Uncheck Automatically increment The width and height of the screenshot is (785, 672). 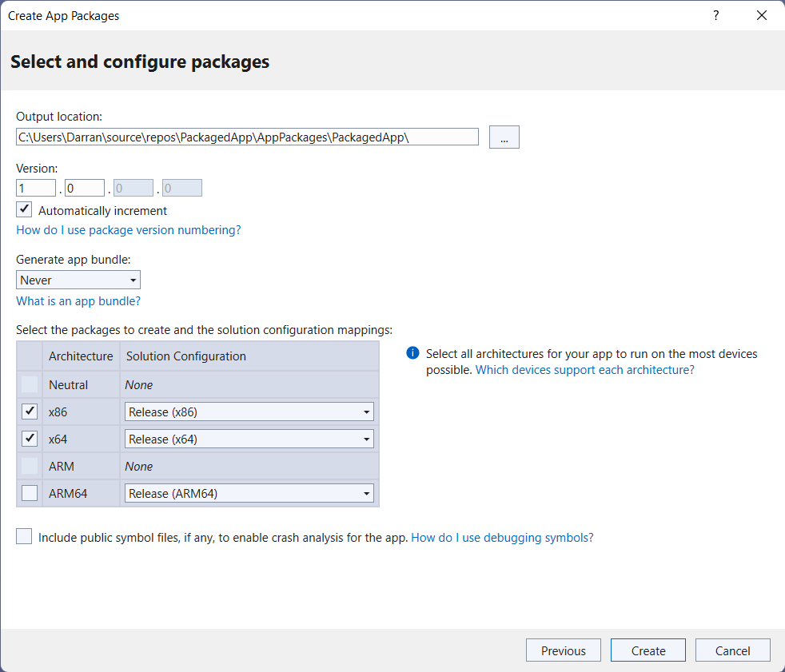pyautogui.click(x=23, y=209)
